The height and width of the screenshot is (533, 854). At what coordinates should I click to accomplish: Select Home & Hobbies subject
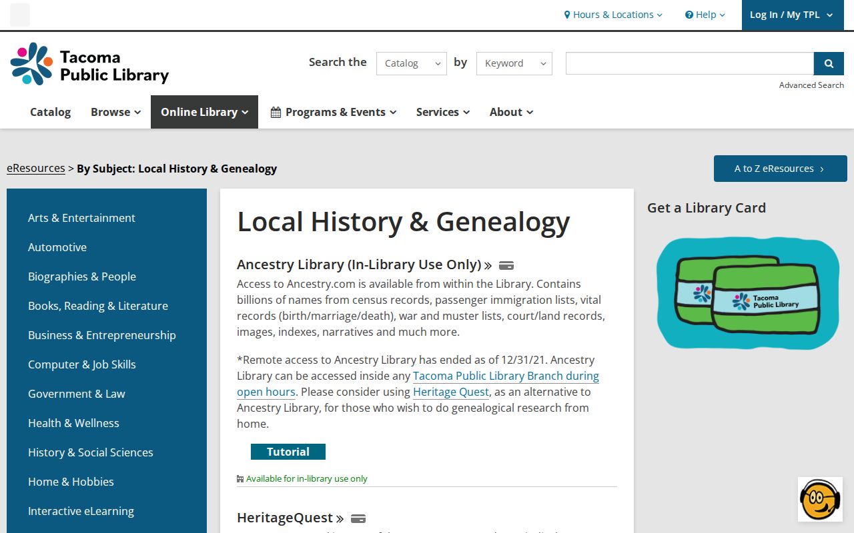71,482
